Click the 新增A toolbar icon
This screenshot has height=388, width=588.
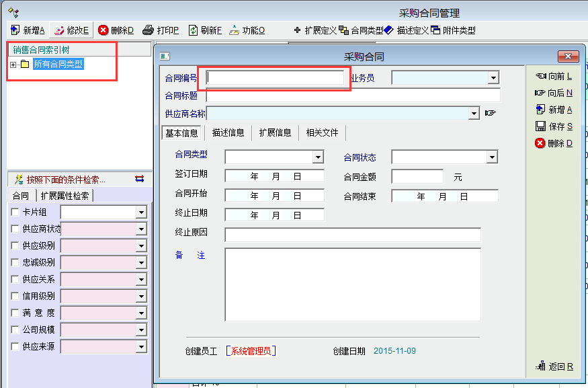pyautogui.click(x=15, y=30)
